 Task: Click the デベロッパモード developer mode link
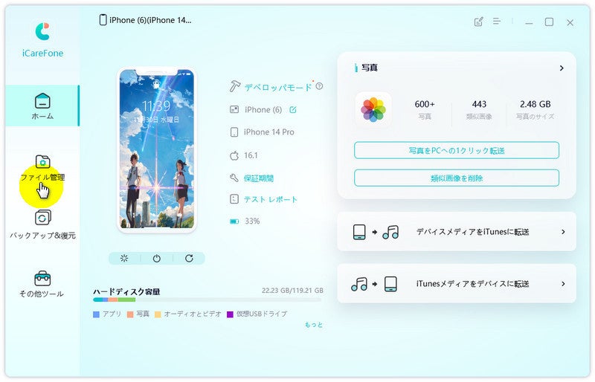coord(277,88)
